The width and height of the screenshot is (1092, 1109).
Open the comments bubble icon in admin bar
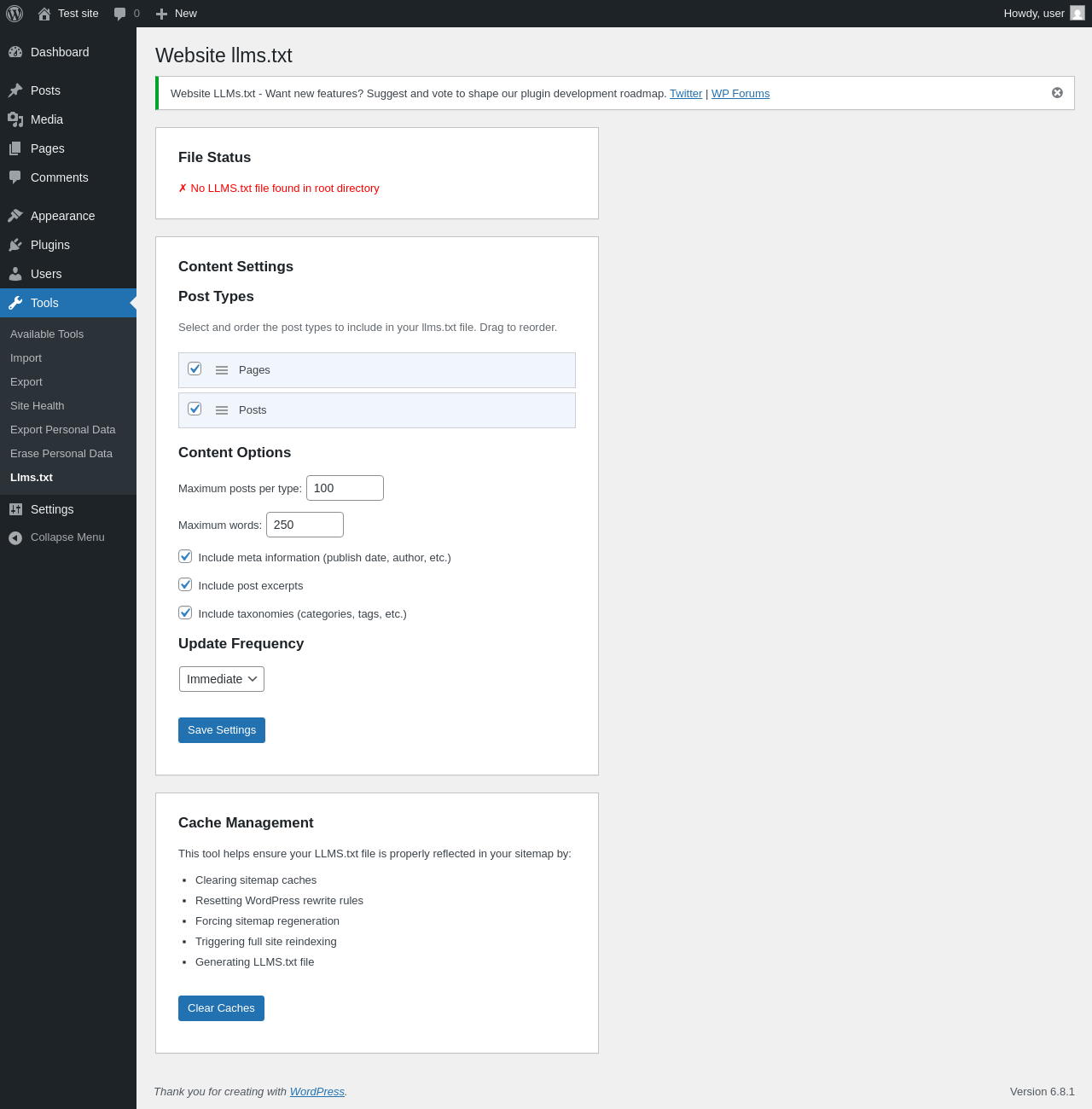point(120,14)
